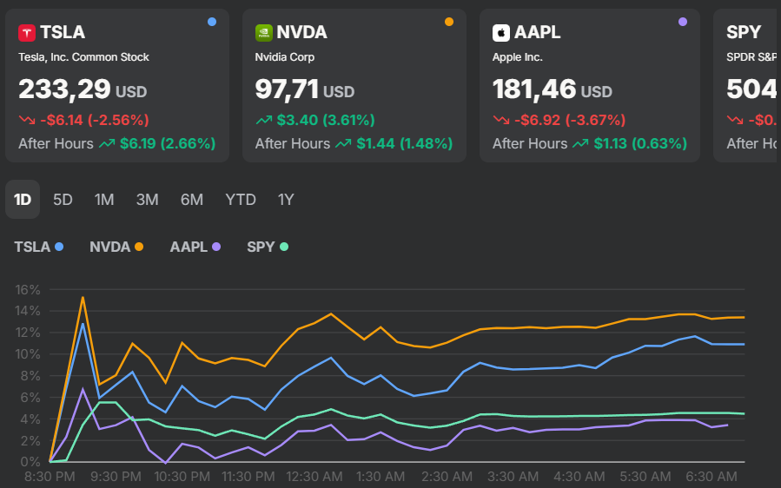Switch to the 1Y time range

tap(286, 200)
